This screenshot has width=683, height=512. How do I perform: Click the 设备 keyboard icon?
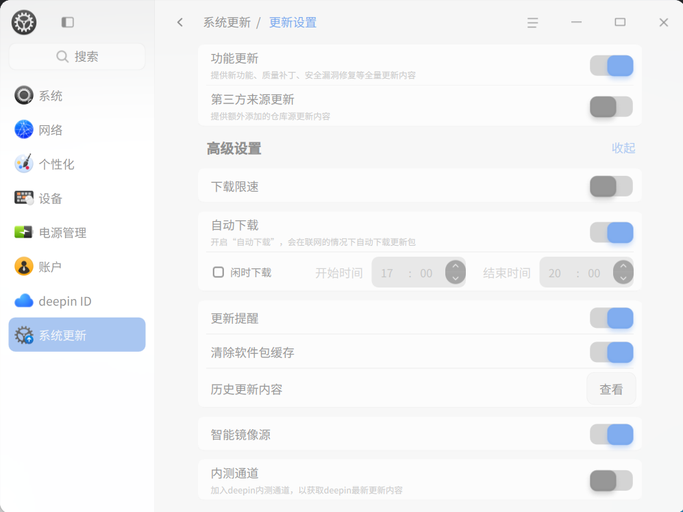tap(23, 198)
